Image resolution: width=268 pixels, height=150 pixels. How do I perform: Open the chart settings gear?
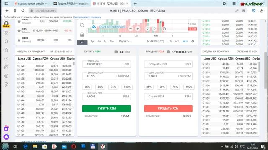(193, 41)
